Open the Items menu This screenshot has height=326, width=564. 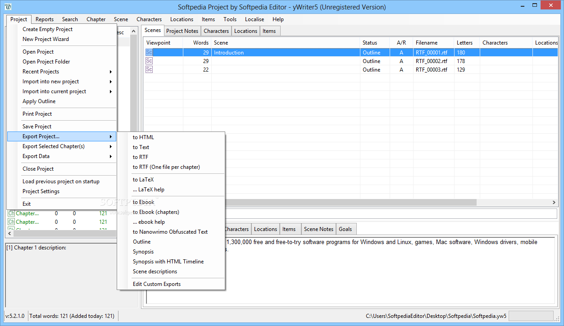(208, 19)
